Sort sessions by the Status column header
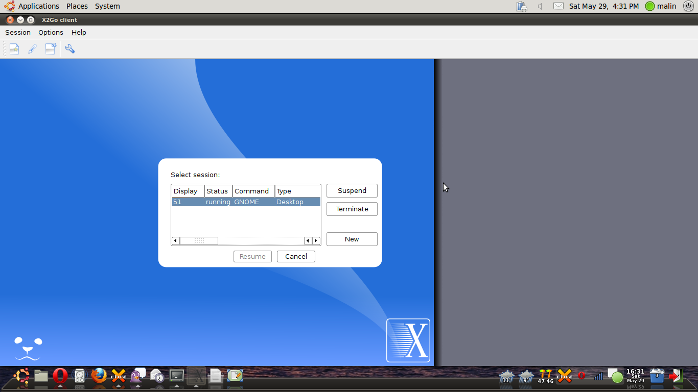 (218, 191)
